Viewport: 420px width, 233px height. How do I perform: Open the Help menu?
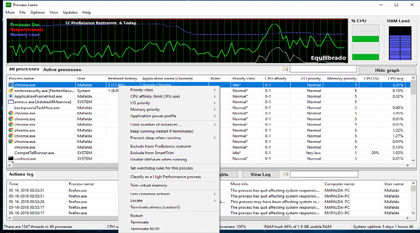(x=86, y=12)
